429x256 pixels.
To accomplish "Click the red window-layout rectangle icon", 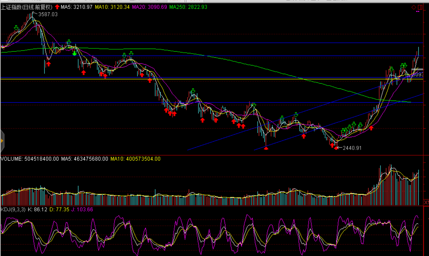I will pos(420,7).
